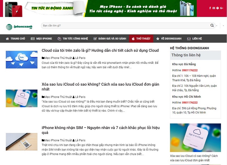Click the address "596 Lê Hồng Phong" text
227x165 pixels.
pyautogui.click(x=194, y=110)
